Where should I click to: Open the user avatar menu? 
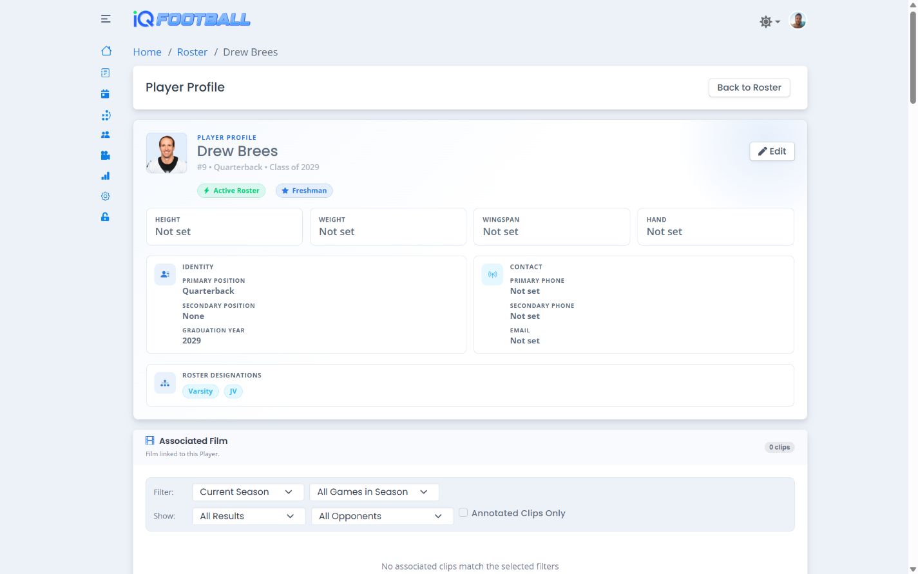pos(798,21)
